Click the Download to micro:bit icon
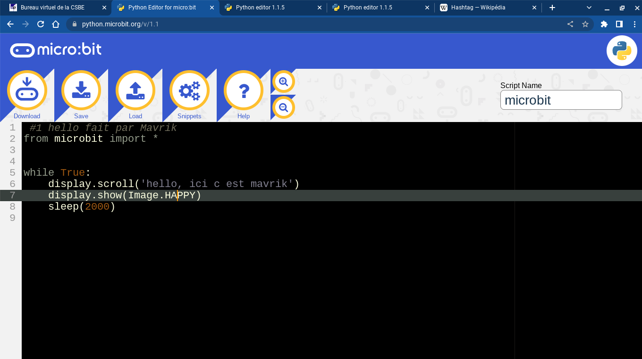This screenshot has height=359, width=642. point(27,90)
